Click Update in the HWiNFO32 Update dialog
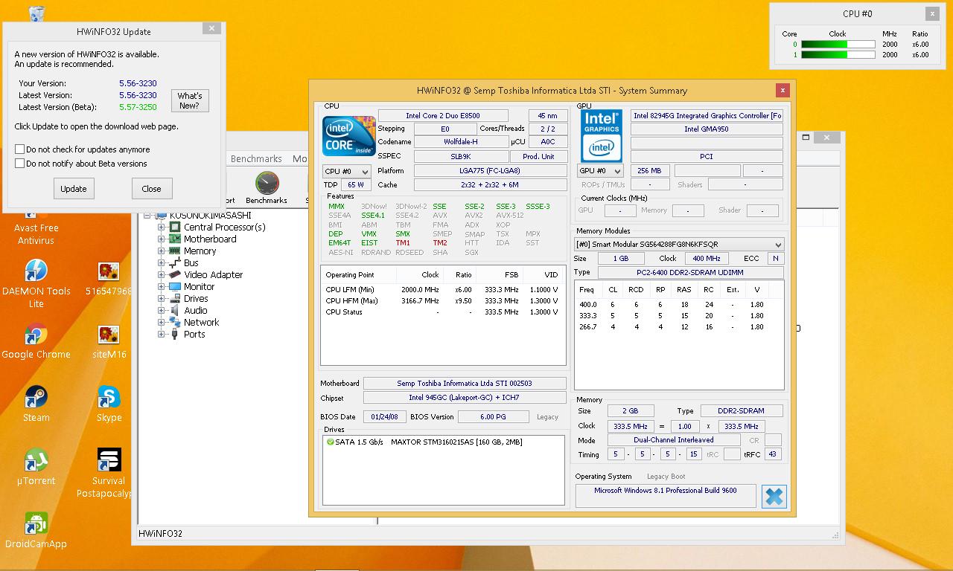Screen dimensions: 953x571 (x=74, y=189)
